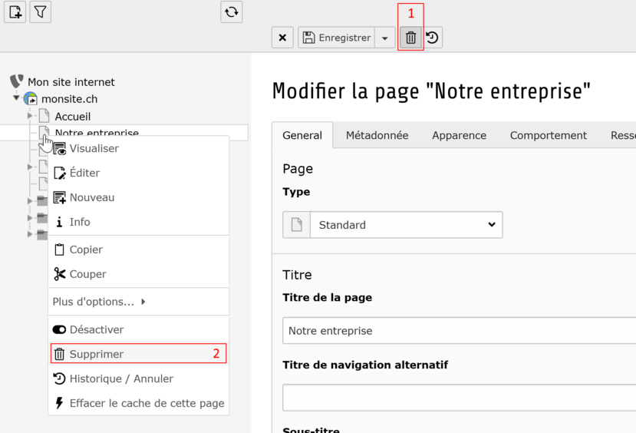Close the page editing form
Viewport: 636px width, 433px height.
tap(282, 38)
